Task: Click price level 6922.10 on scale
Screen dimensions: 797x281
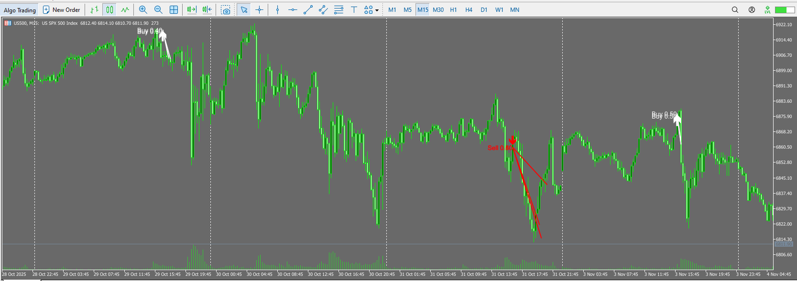Action: pyautogui.click(x=784, y=24)
